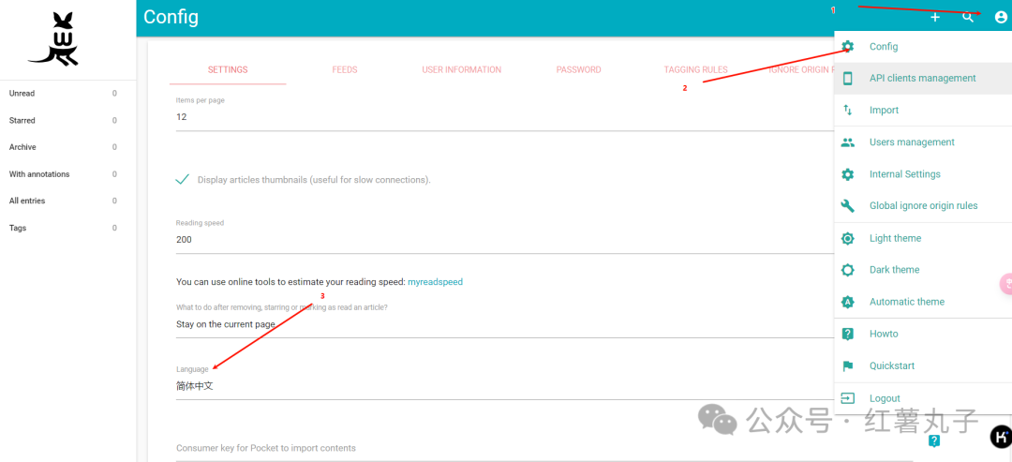
Task: Choose Users management in the menu
Action: coord(911,142)
